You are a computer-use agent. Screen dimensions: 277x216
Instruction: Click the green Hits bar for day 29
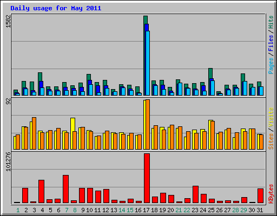coord(243,78)
